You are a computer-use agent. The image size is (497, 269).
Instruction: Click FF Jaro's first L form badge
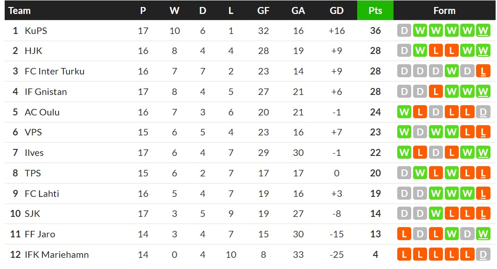pyautogui.click(x=404, y=234)
